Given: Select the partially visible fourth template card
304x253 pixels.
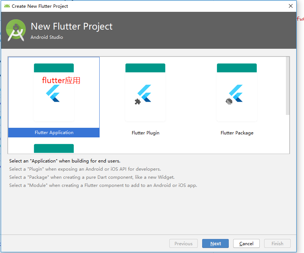Looking at the screenshot, I should click(x=54, y=148).
